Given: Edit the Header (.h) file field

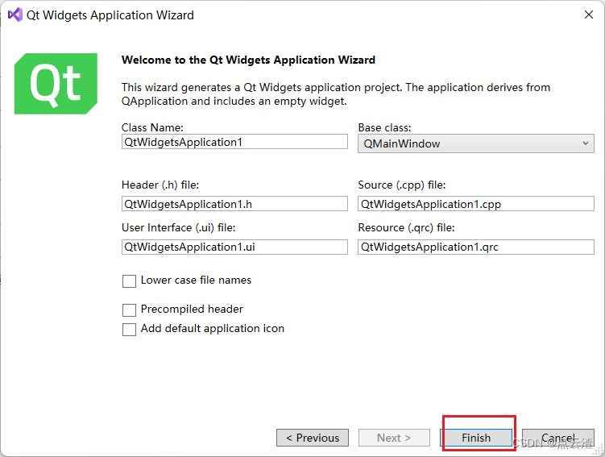Looking at the screenshot, I should coord(234,204).
